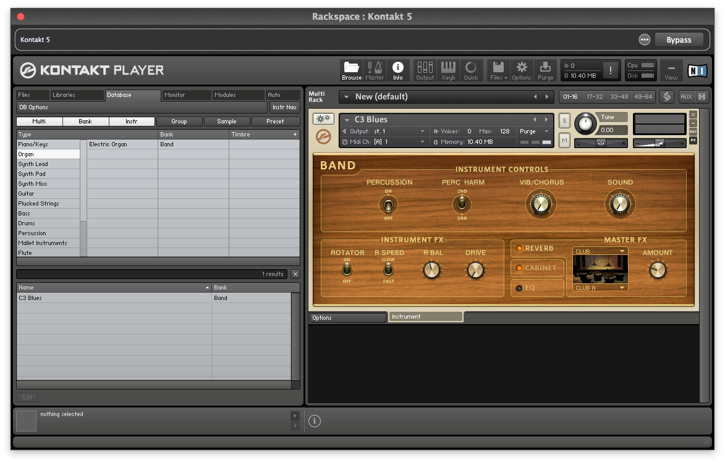Open the Output st. 1 dropdown
The width and height of the screenshot is (725, 463).
423,131
